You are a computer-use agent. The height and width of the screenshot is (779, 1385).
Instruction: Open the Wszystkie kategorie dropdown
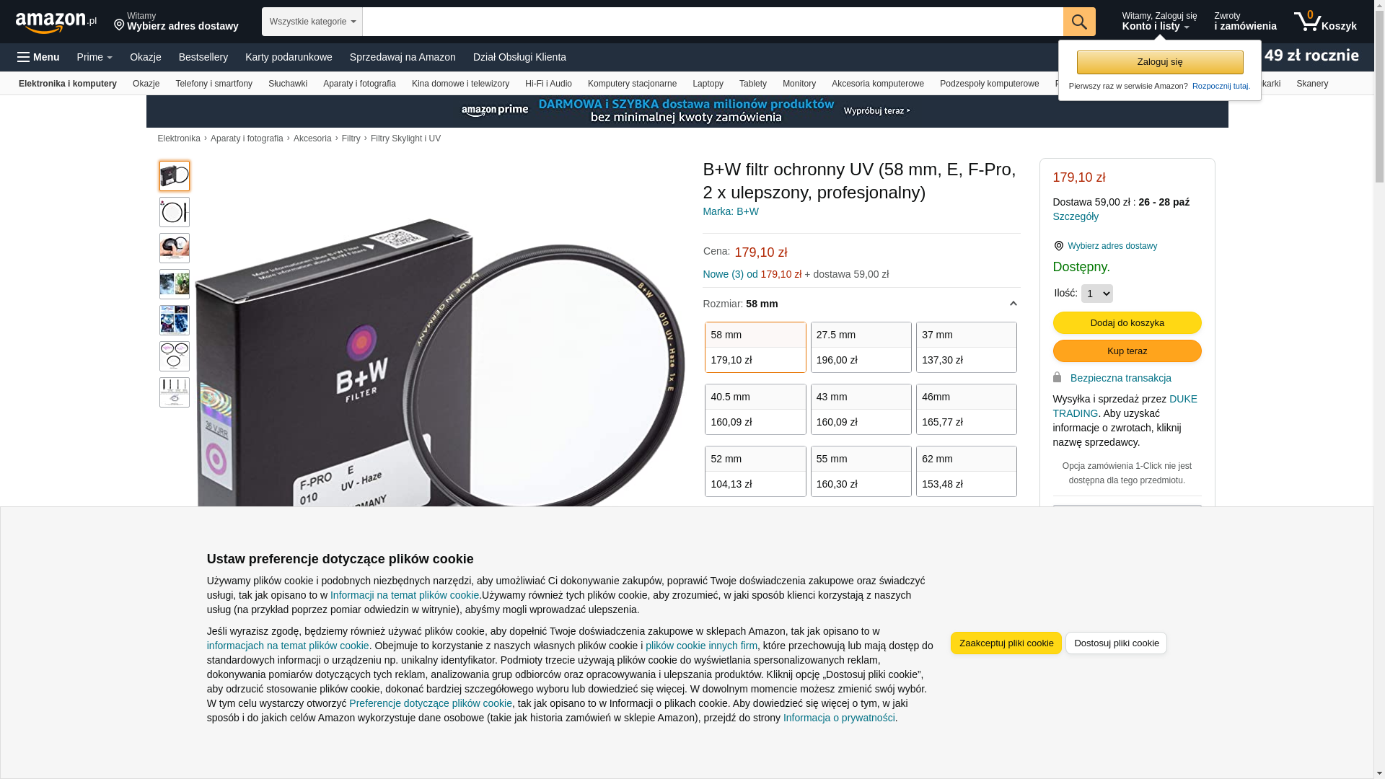pyautogui.click(x=312, y=22)
